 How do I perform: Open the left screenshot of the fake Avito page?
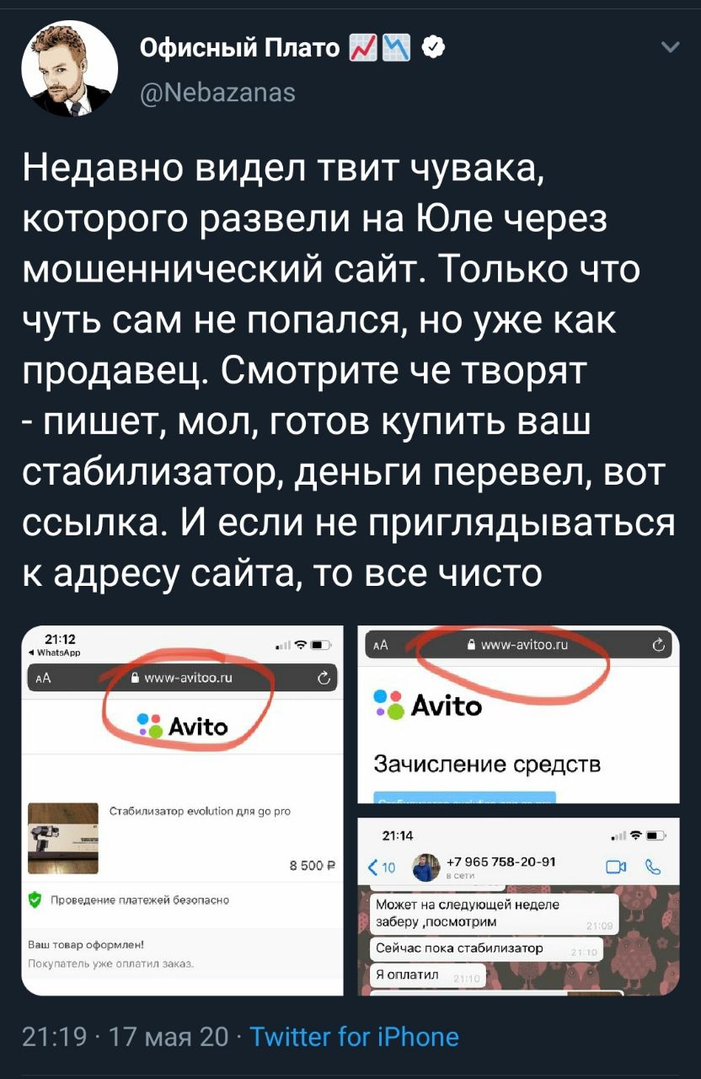tap(182, 810)
